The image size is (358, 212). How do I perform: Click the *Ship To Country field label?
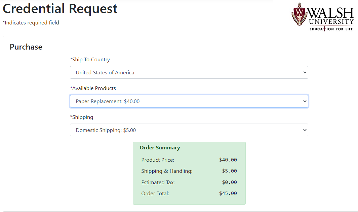coord(90,60)
